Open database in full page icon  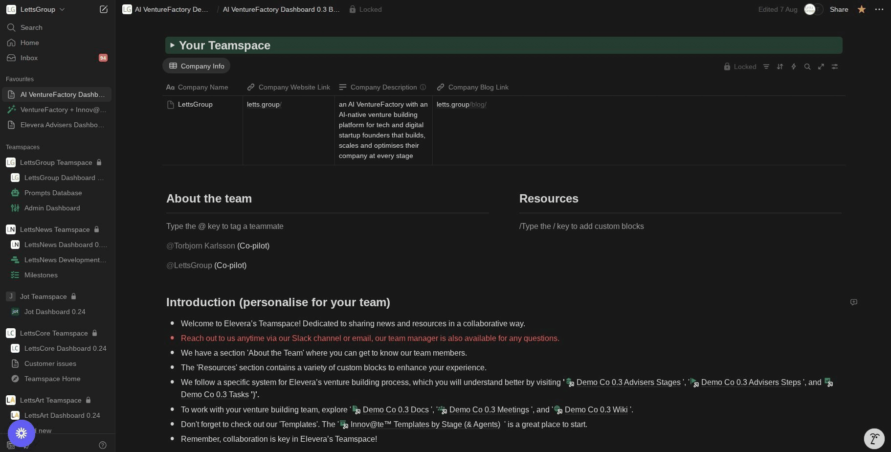(x=821, y=67)
